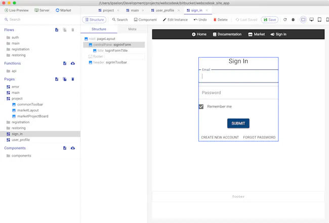Click the cloud upload icon beside Components
The image size is (329, 223).
pyautogui.click(x=72, y=148)
